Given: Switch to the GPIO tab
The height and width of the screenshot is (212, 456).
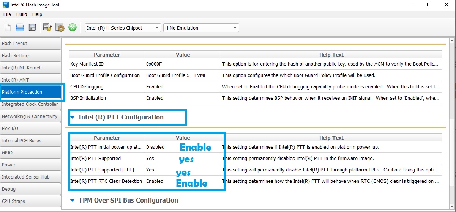Looking at the screenshot, I should 30,152.
